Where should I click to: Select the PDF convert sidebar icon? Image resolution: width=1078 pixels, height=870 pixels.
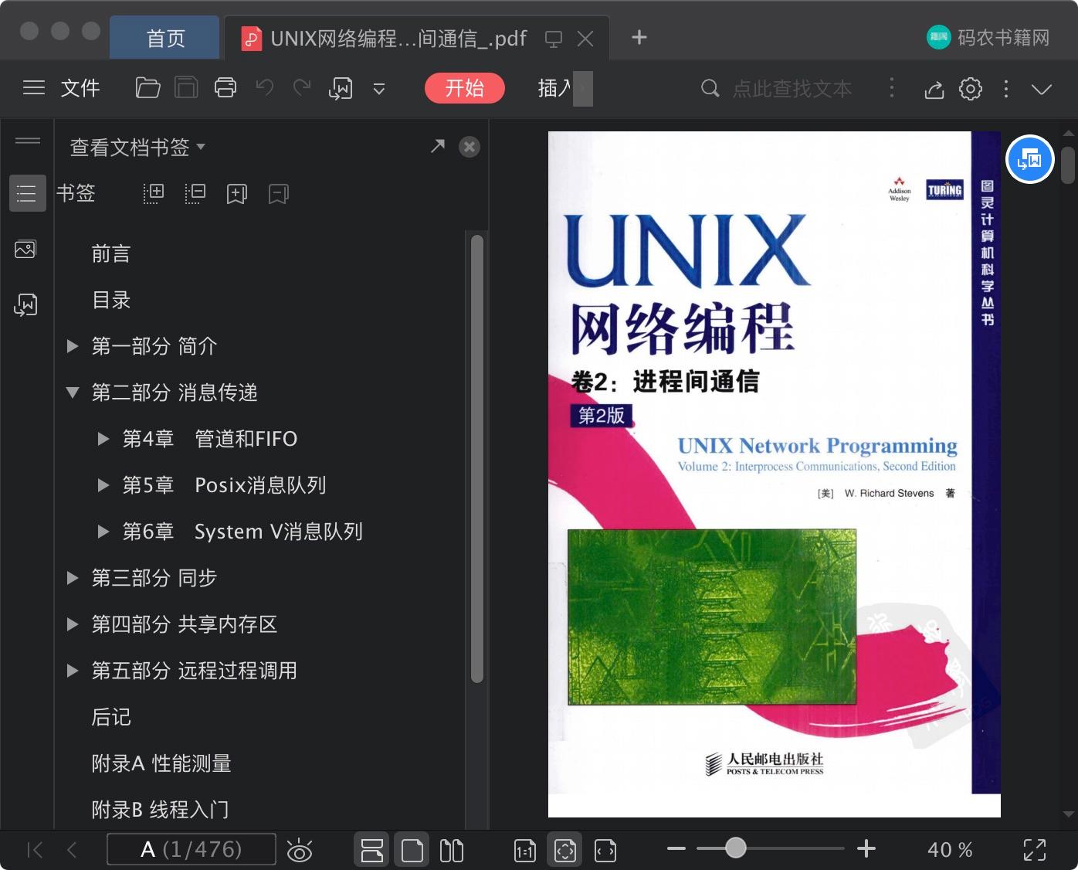(x=25, y=304)
